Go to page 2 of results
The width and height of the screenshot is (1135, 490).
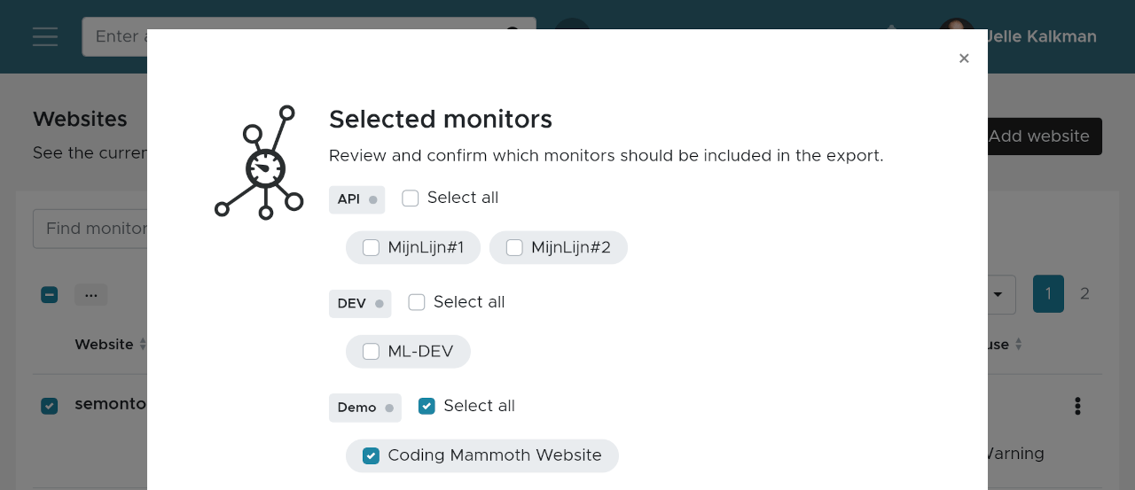1084,294
